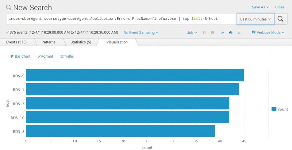The width and height of the screenshot is (292, 150).
Task: Open Trellis layout settings
Action: [67, 57]
